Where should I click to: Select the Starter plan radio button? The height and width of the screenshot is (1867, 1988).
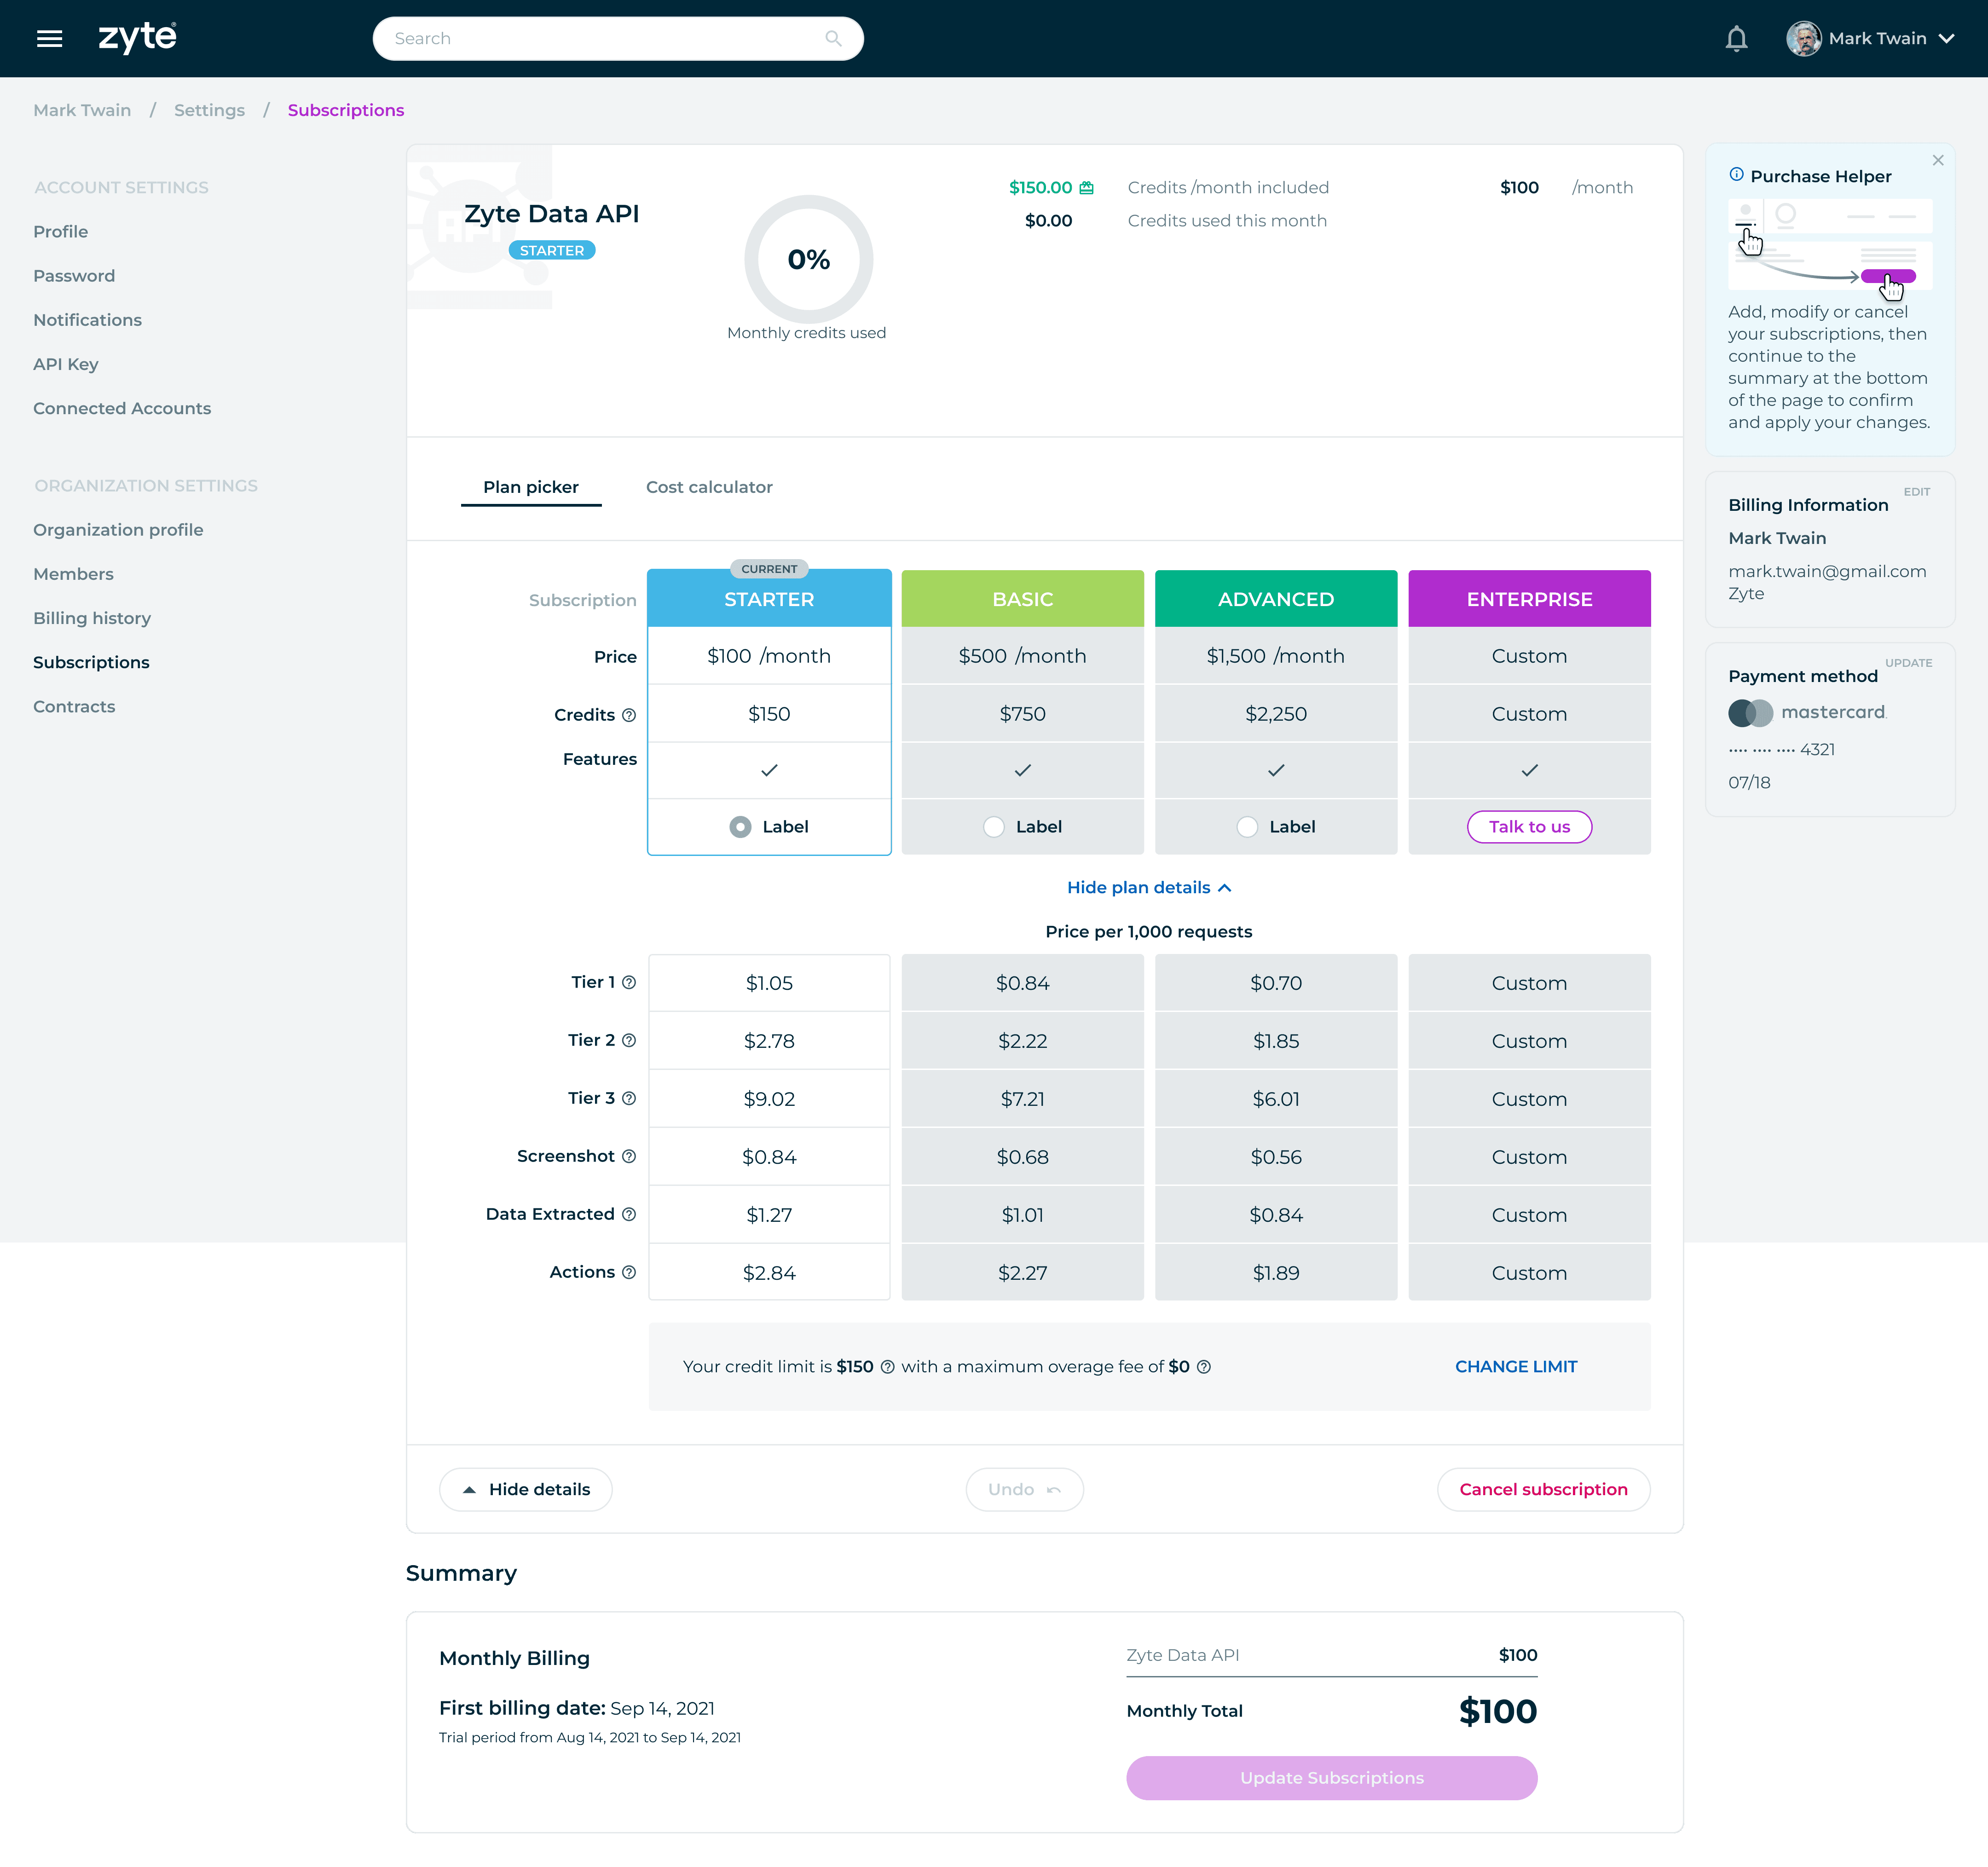(x=740, y=827)
